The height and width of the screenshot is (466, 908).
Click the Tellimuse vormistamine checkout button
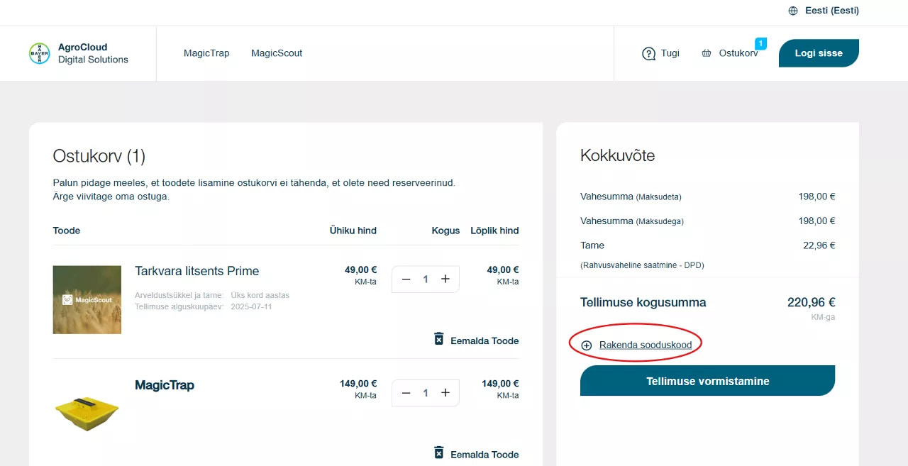(x=707, y=381)
